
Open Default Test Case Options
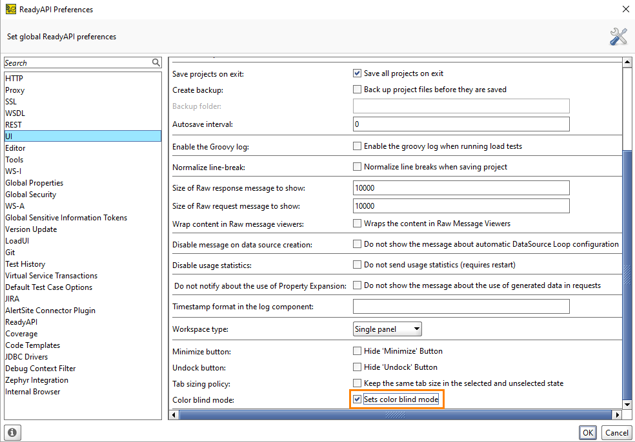(83, 287)
